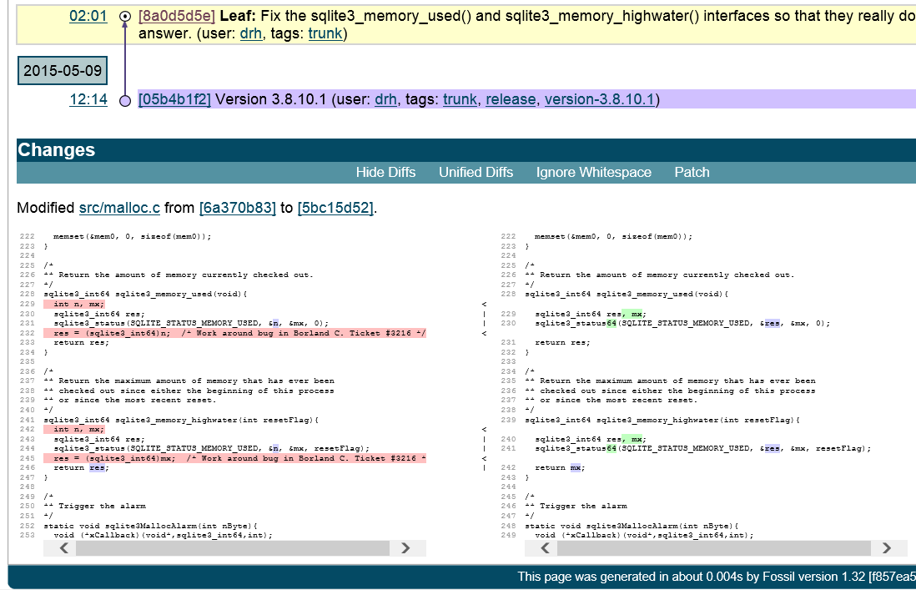Image resolution: width=916 pixels, height=590 pixels.
Task: Toggle Hide Diffs view
Action: point(385,172)
